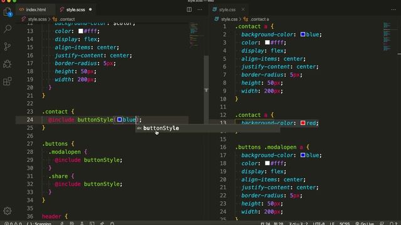The width and height of the screenshot is (401, 225).
Task: Split the left editor with split icon
Action: (x=189, y=9)
